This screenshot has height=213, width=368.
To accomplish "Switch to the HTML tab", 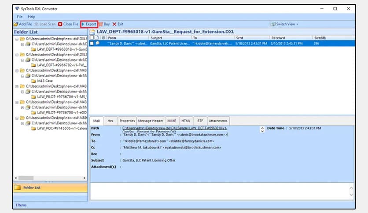I will pyautogui.click(x=186, y=121).
